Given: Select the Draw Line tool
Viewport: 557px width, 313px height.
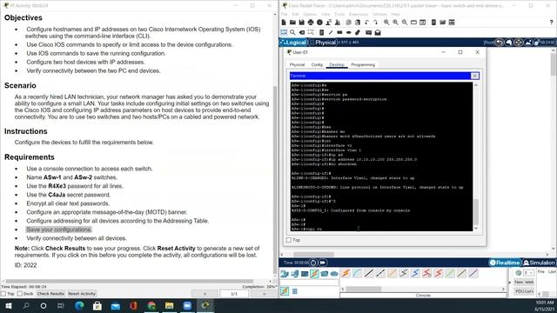Looking at the screenshot, I should pyautogui.click(x=331, y=33).
